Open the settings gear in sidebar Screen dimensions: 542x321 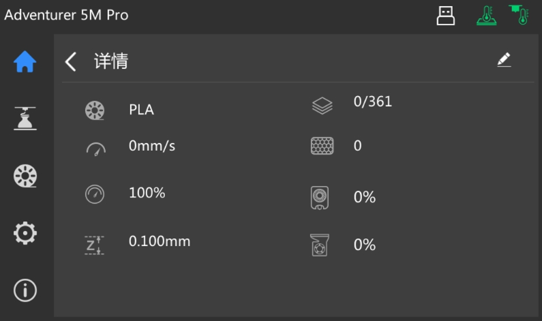tap(25, 233)
